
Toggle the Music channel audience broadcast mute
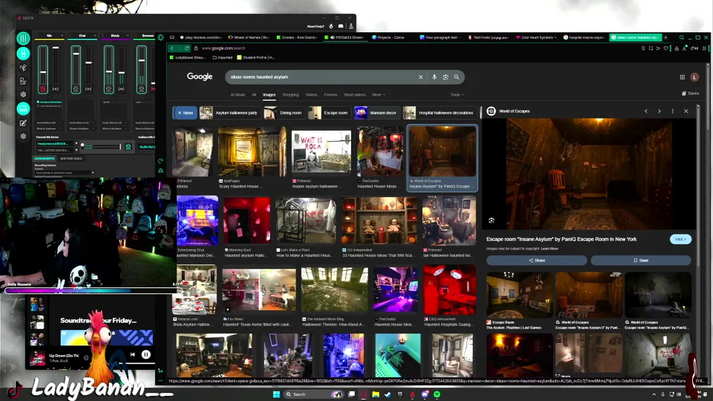click(x=121, y=89)
